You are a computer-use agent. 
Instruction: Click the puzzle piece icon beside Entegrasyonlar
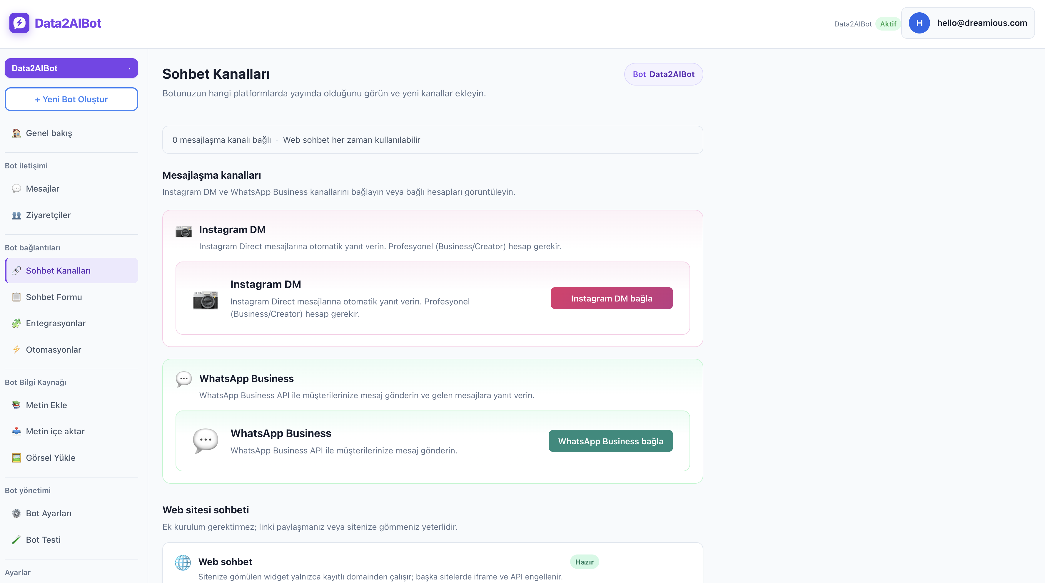[16, 323]
